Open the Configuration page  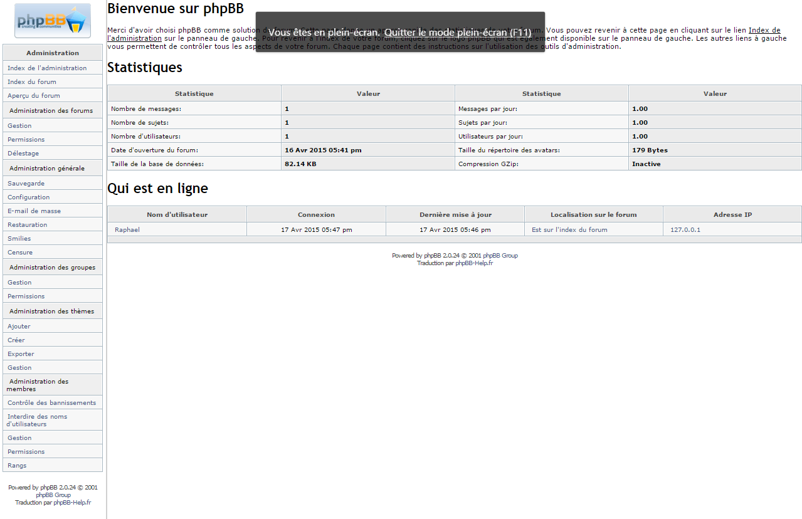click(28, 197)
